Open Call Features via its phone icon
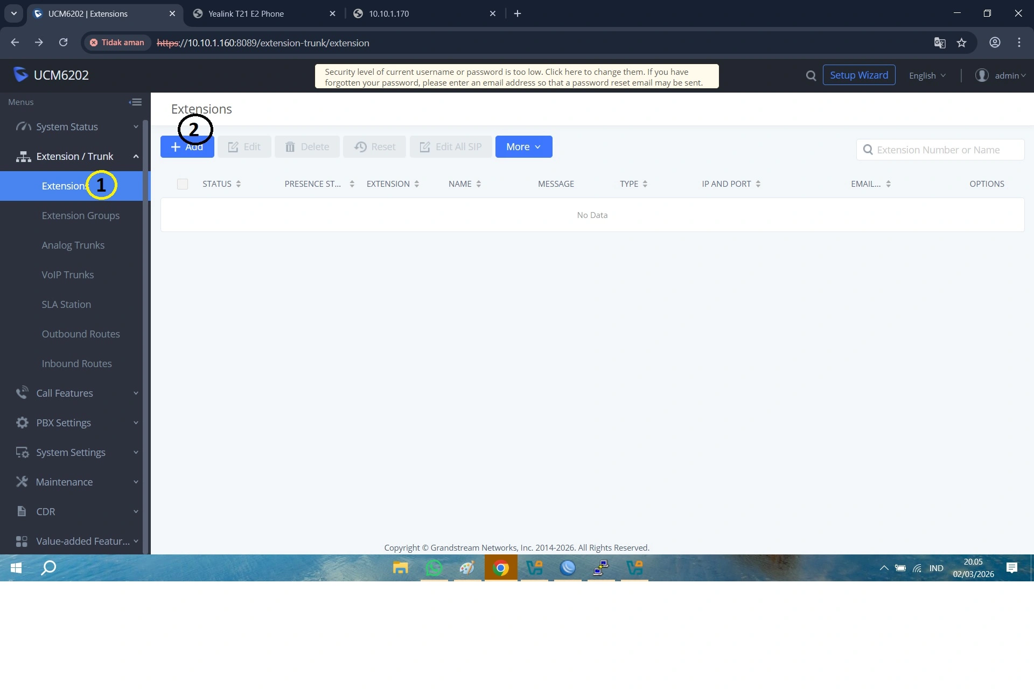This screenshot has width=1034, height=689. point(22,393)
